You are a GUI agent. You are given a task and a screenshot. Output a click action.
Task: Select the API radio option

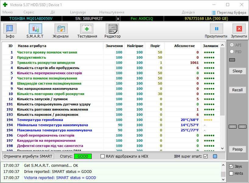tap(236, 45)
